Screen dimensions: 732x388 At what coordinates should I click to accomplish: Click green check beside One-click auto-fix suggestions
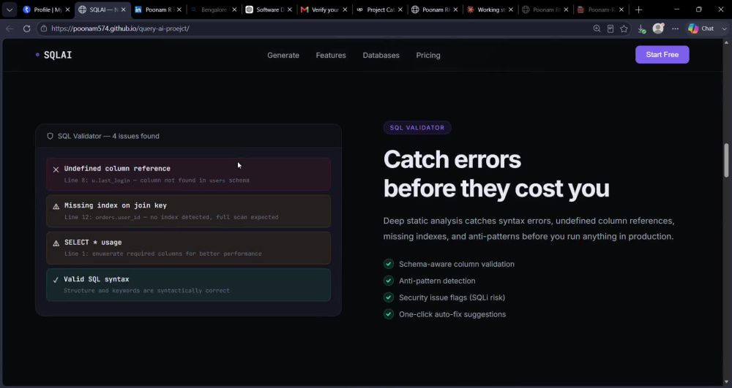point(389,314)
